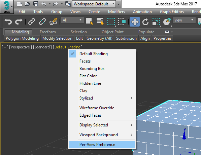Open the Workspace: Default dropdown
The image size is (201, 155).
(94, 4)
